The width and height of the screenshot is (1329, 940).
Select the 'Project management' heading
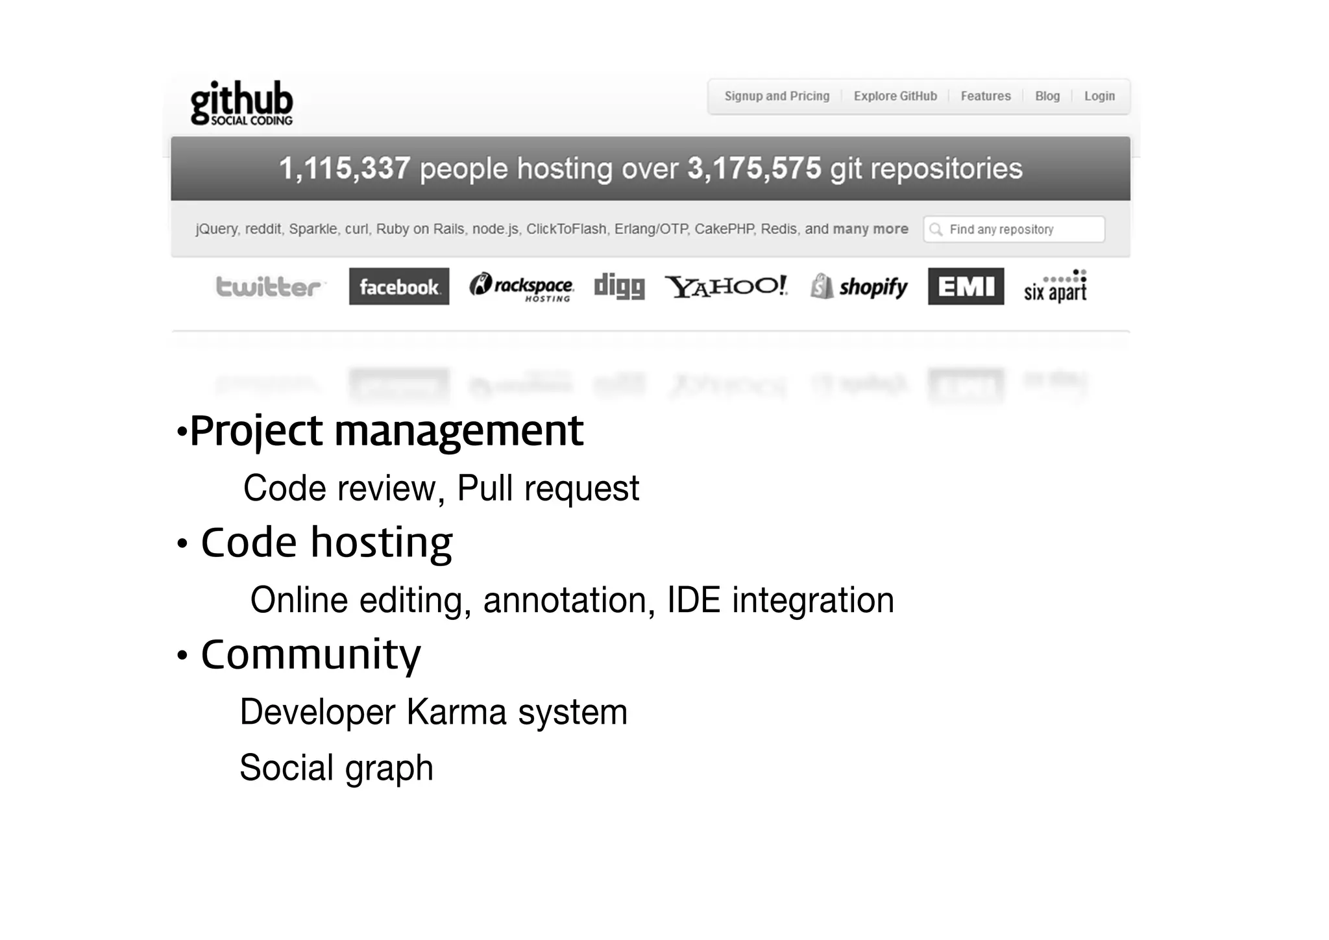(x=387, y=431)
